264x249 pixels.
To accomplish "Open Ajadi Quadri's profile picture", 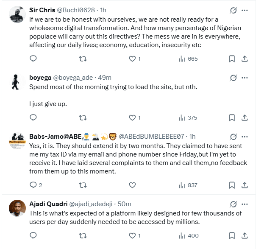I will tap(17, 208).
